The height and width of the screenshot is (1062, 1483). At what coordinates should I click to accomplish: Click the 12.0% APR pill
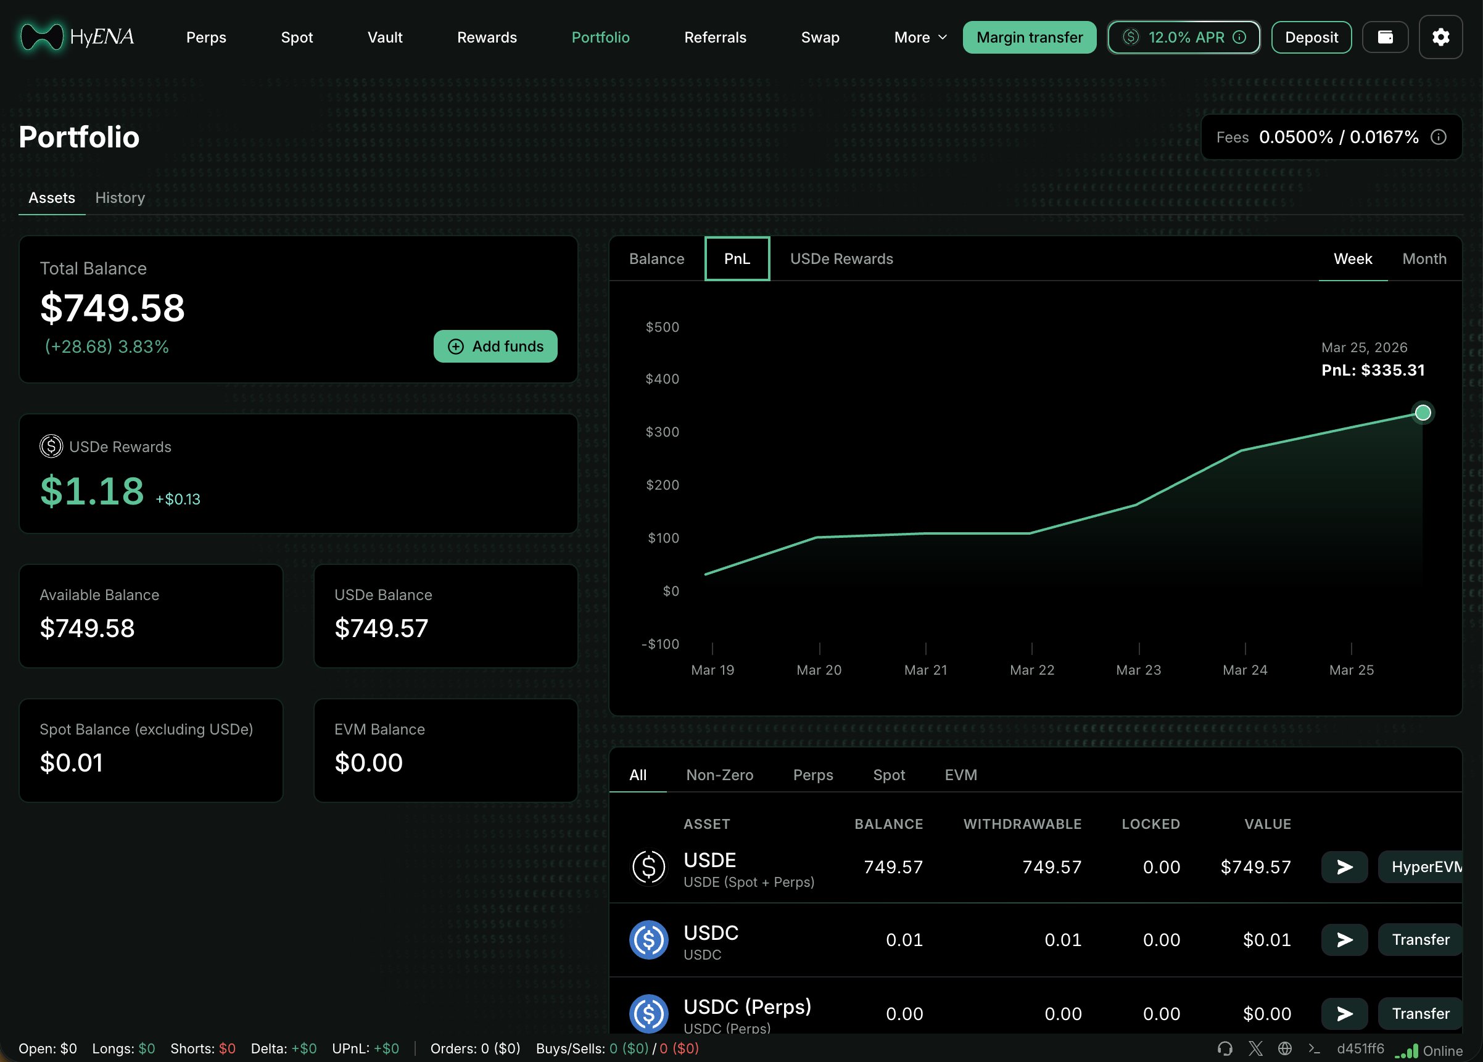tap(1184, 37)
